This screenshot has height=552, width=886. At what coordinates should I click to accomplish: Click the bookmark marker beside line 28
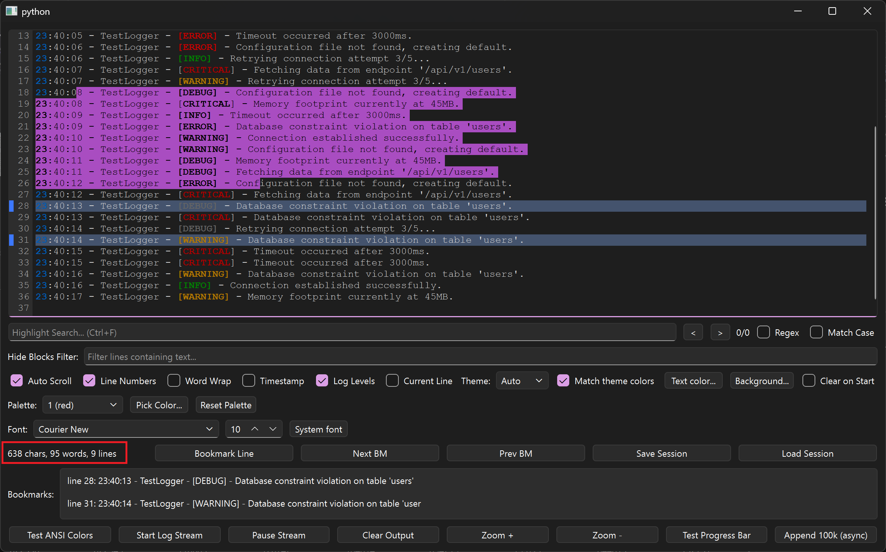tap(11, 206)
